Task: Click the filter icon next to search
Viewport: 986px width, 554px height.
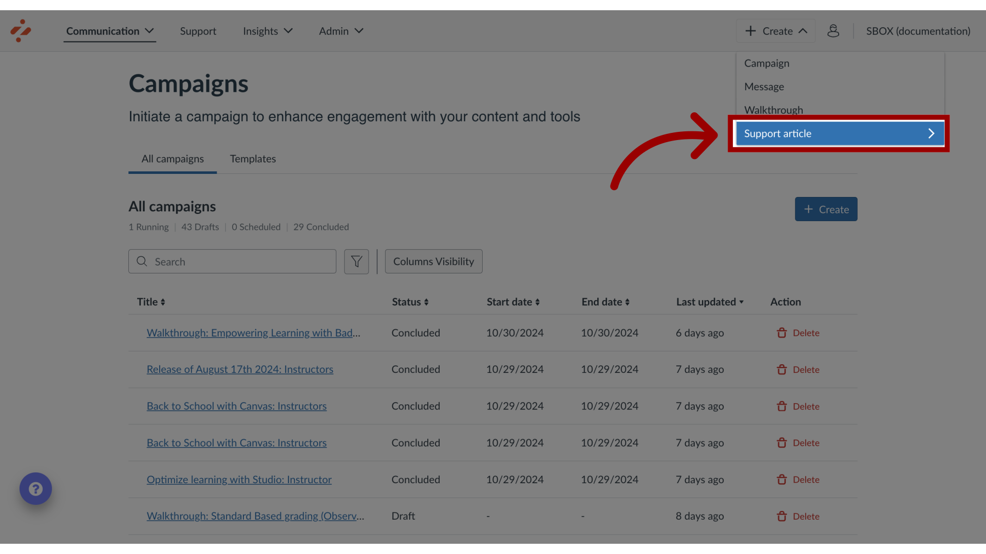Action: 356,261
